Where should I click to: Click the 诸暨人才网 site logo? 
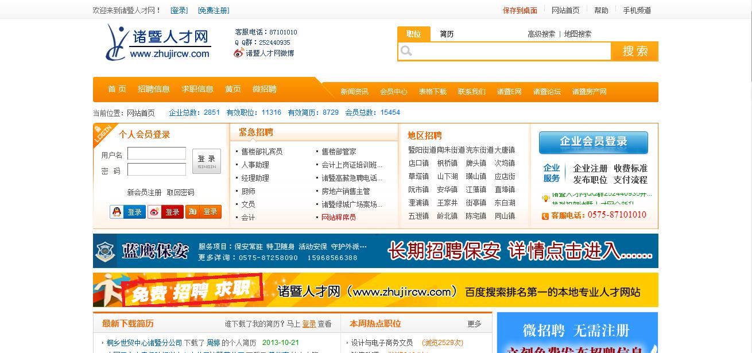pos(158,42)
